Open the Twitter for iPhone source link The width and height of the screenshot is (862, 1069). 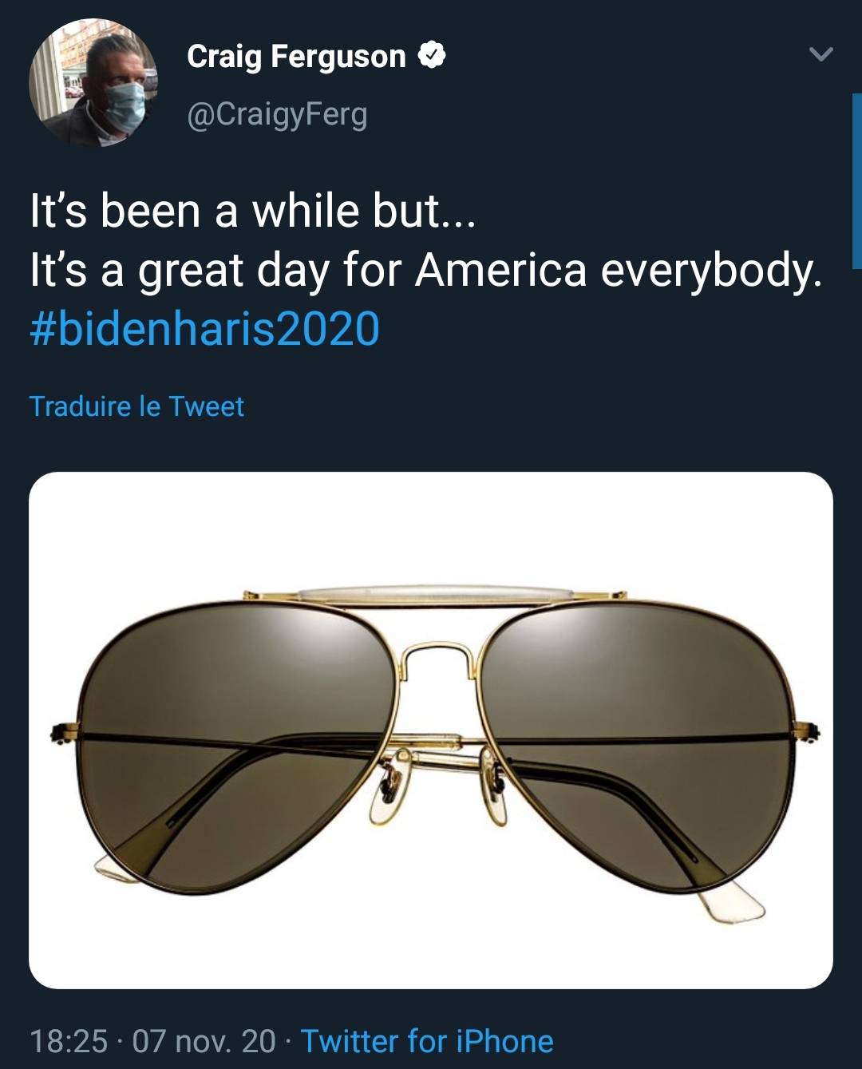(x=426, y=1041)
